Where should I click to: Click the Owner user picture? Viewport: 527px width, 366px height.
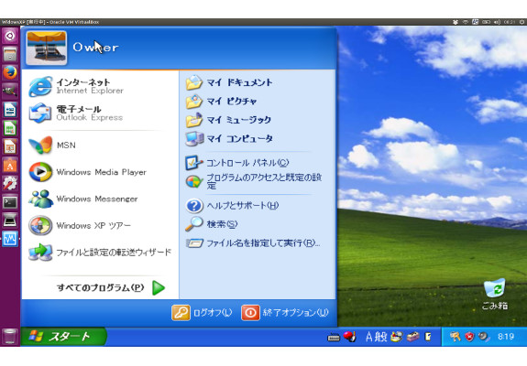[47, 48]
